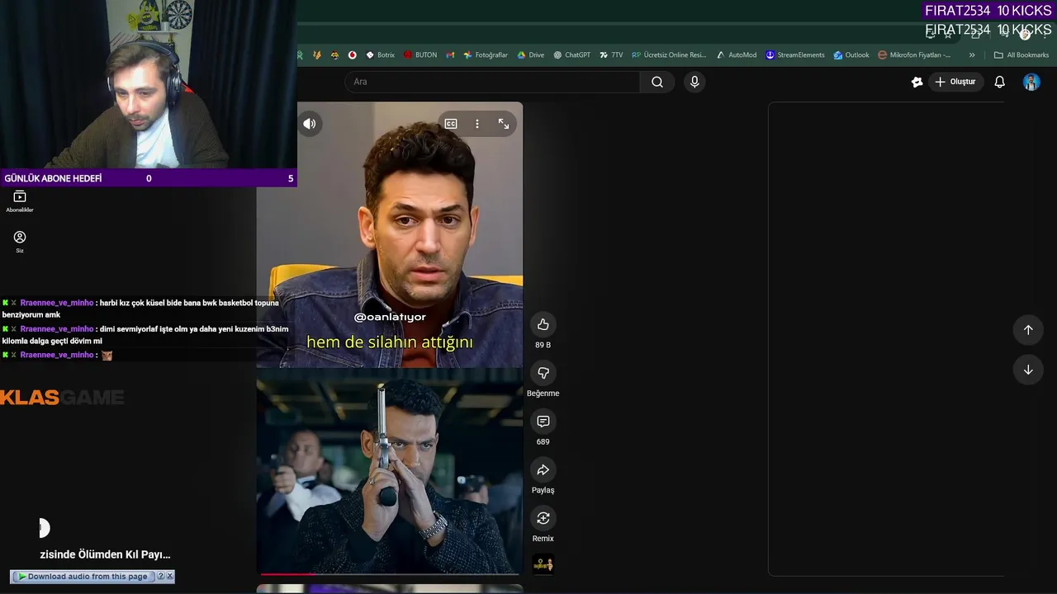Mute the Shorts video with the speaker icon

pyautogui.click(x=310, y=124)
